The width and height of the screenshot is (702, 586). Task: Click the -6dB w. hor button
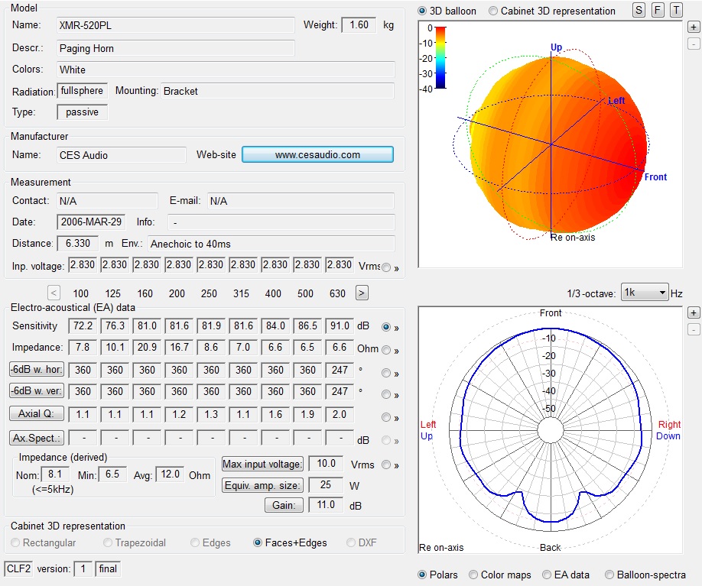pos(36,370)
